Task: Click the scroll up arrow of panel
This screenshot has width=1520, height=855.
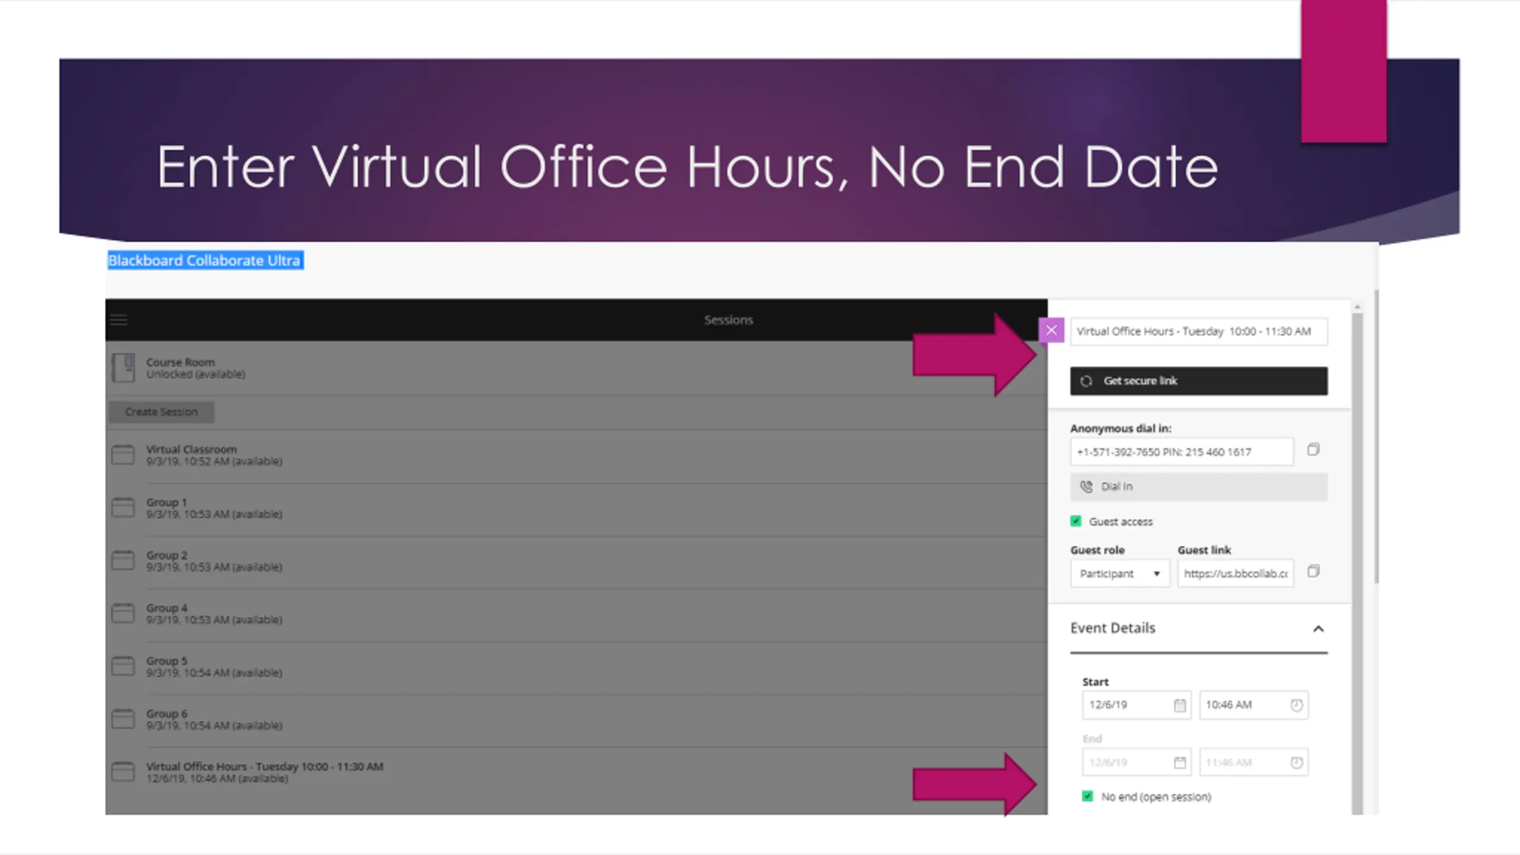Action: [1357, 307]
